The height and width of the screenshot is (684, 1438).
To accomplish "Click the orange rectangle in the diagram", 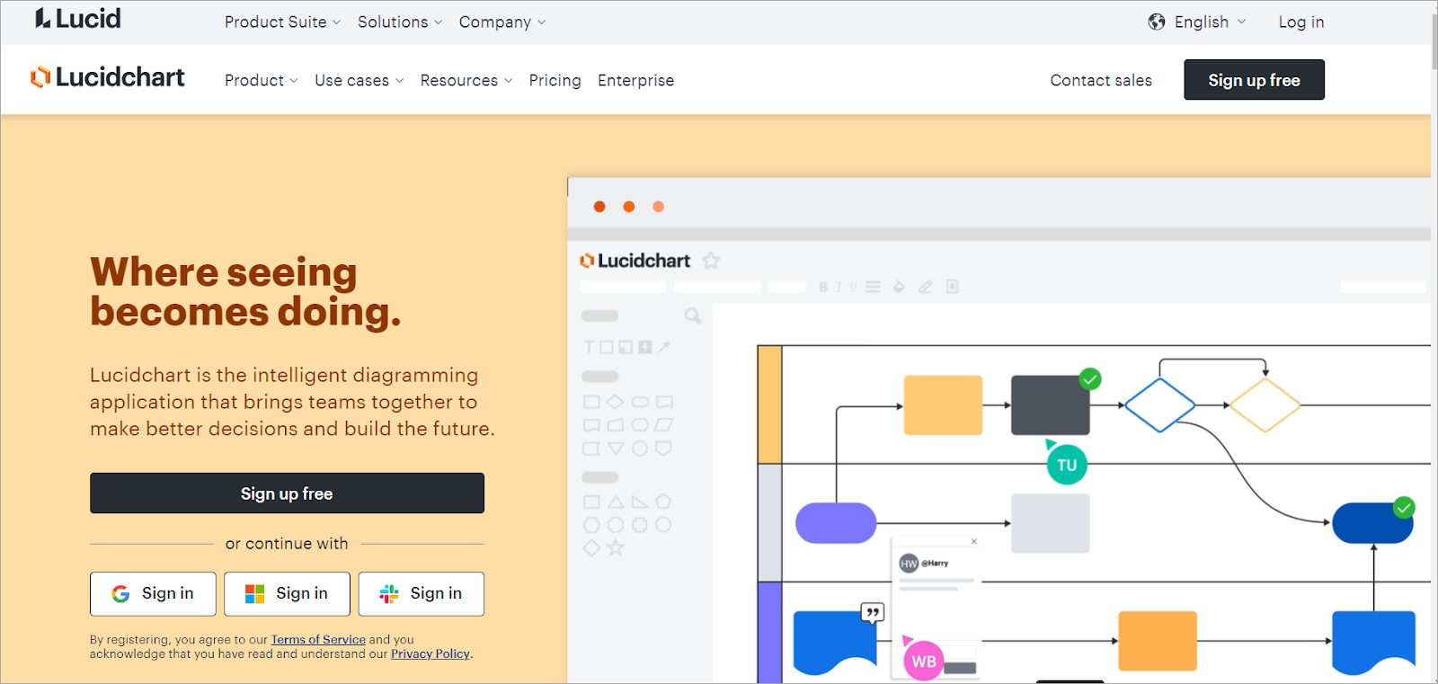I will coord(1158,641).
